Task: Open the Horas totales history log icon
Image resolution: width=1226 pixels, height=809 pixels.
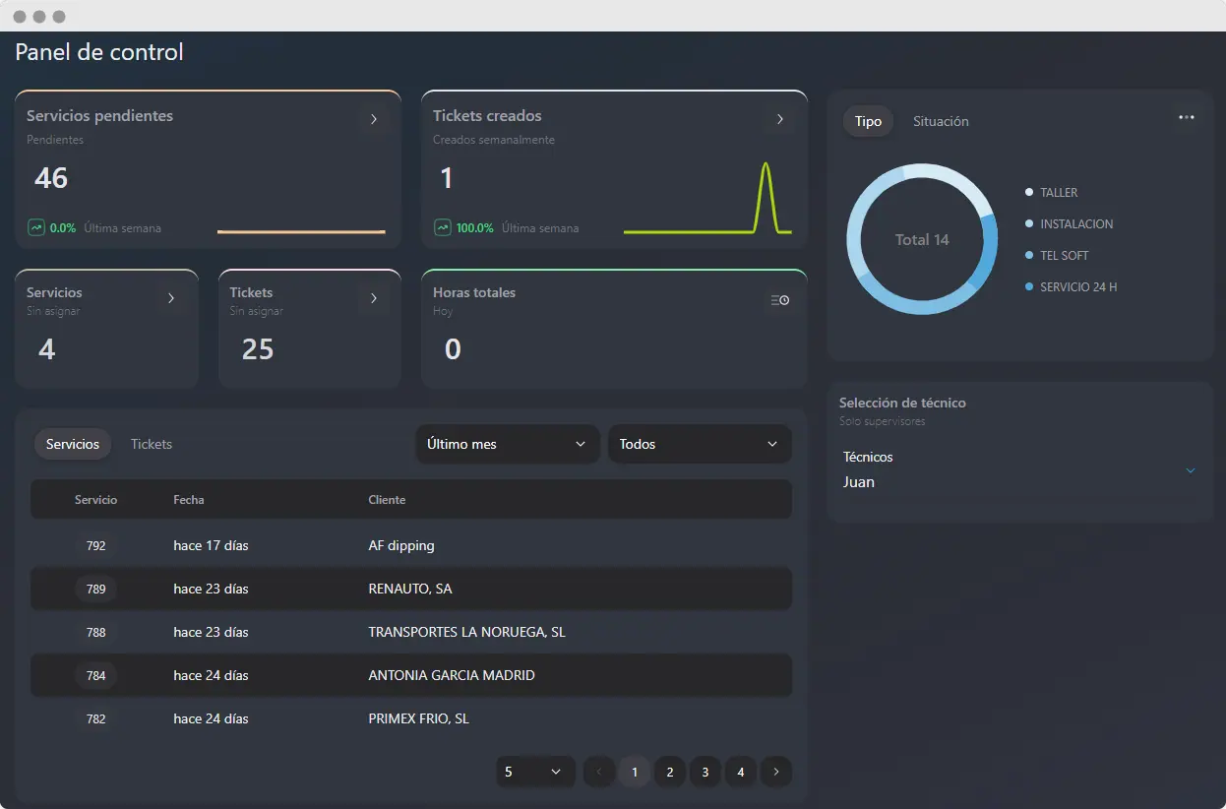Action: coord(779,300)
